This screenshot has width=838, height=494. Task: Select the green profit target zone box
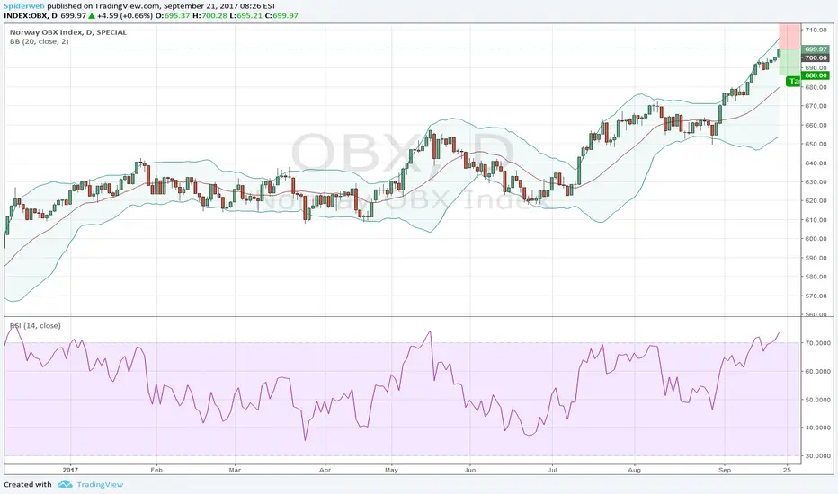(790, 62)
